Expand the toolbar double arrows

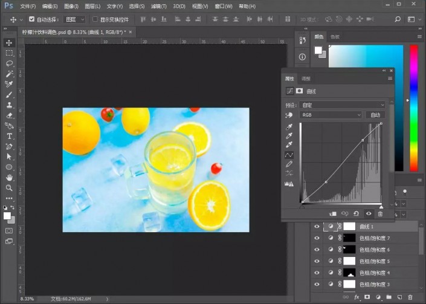pyautogui.click(x=5, y=28)
